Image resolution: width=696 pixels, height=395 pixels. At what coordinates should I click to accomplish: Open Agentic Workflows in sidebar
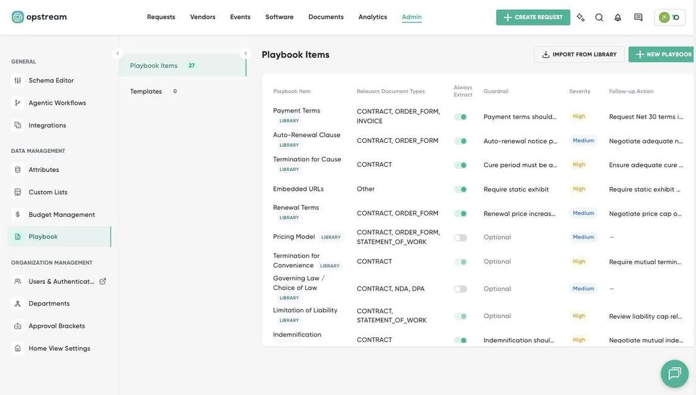coord(60,102)
